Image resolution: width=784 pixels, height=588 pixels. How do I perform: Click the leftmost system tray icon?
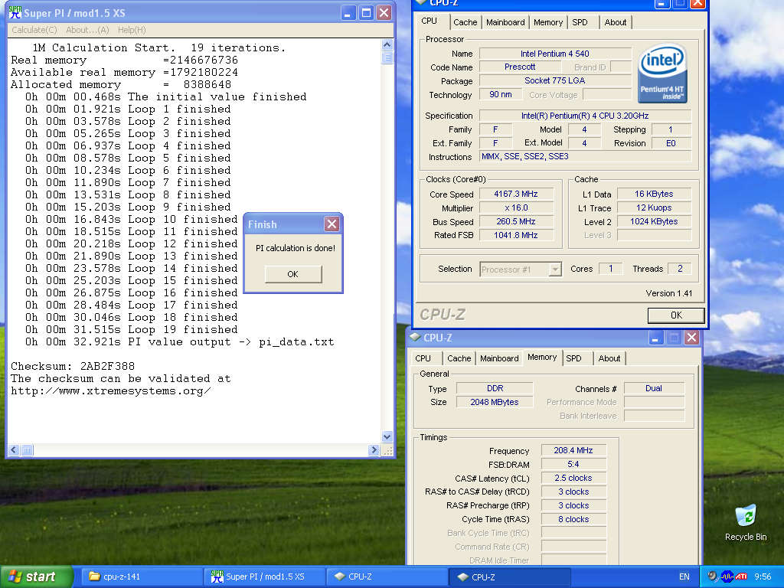pos(713,577)
